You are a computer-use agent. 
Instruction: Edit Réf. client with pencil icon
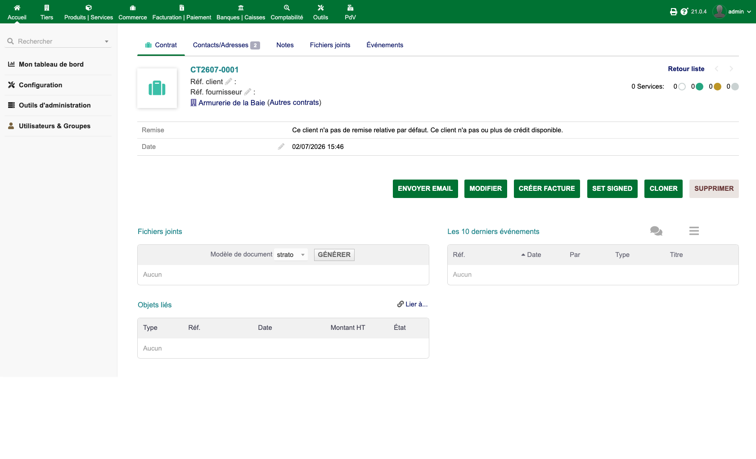229,81
